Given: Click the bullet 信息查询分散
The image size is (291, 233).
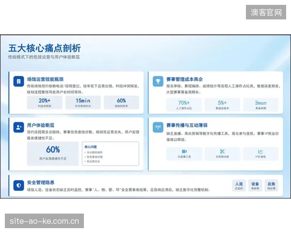Looking at the screenshot, I should pyautogui.click(x=94, y=157).
